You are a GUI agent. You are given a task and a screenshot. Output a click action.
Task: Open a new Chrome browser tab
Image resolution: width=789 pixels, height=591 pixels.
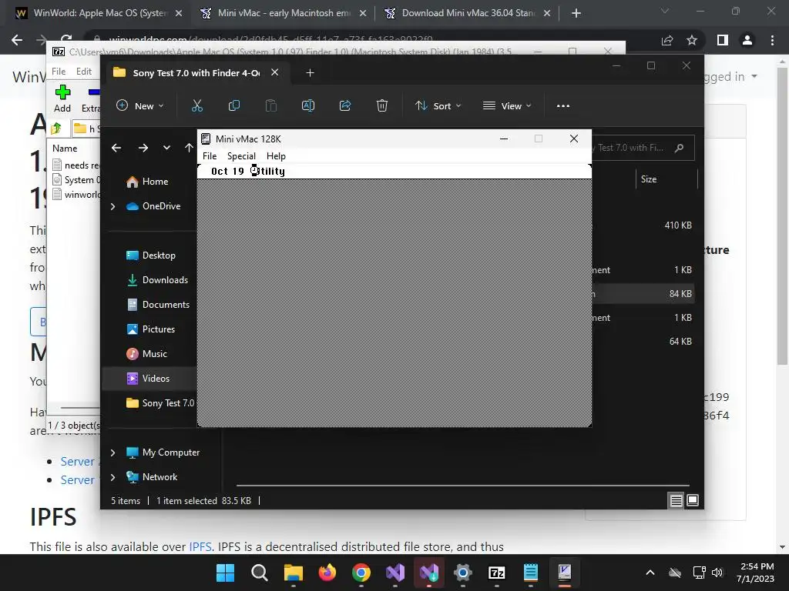tap(576, 14)
